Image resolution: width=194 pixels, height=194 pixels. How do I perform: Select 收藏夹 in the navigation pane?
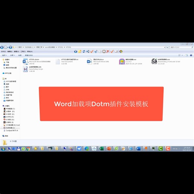tap(7, 60)
